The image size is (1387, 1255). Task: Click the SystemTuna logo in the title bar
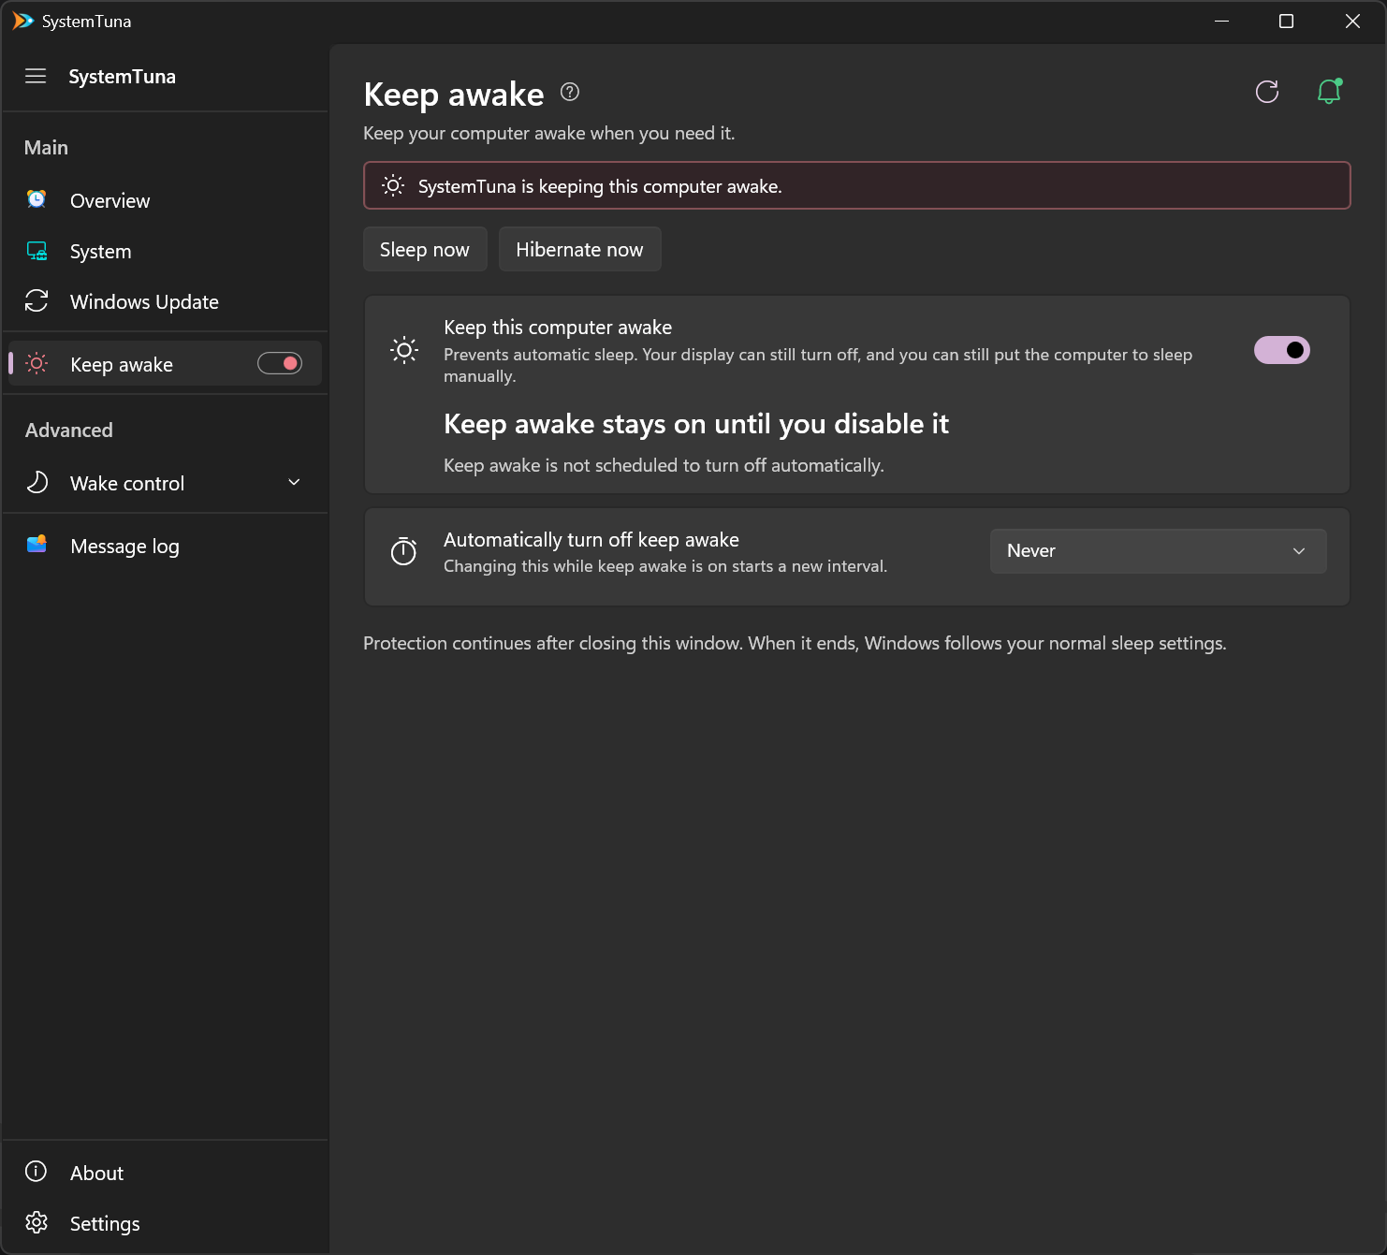(22, 21)
